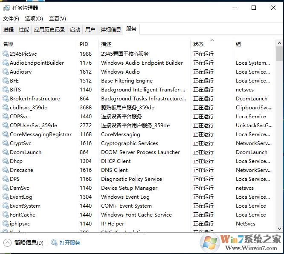Click the gear icon beside BITS service
The width and height of the screenshot is (284, 254).
[x=6, y=90]
